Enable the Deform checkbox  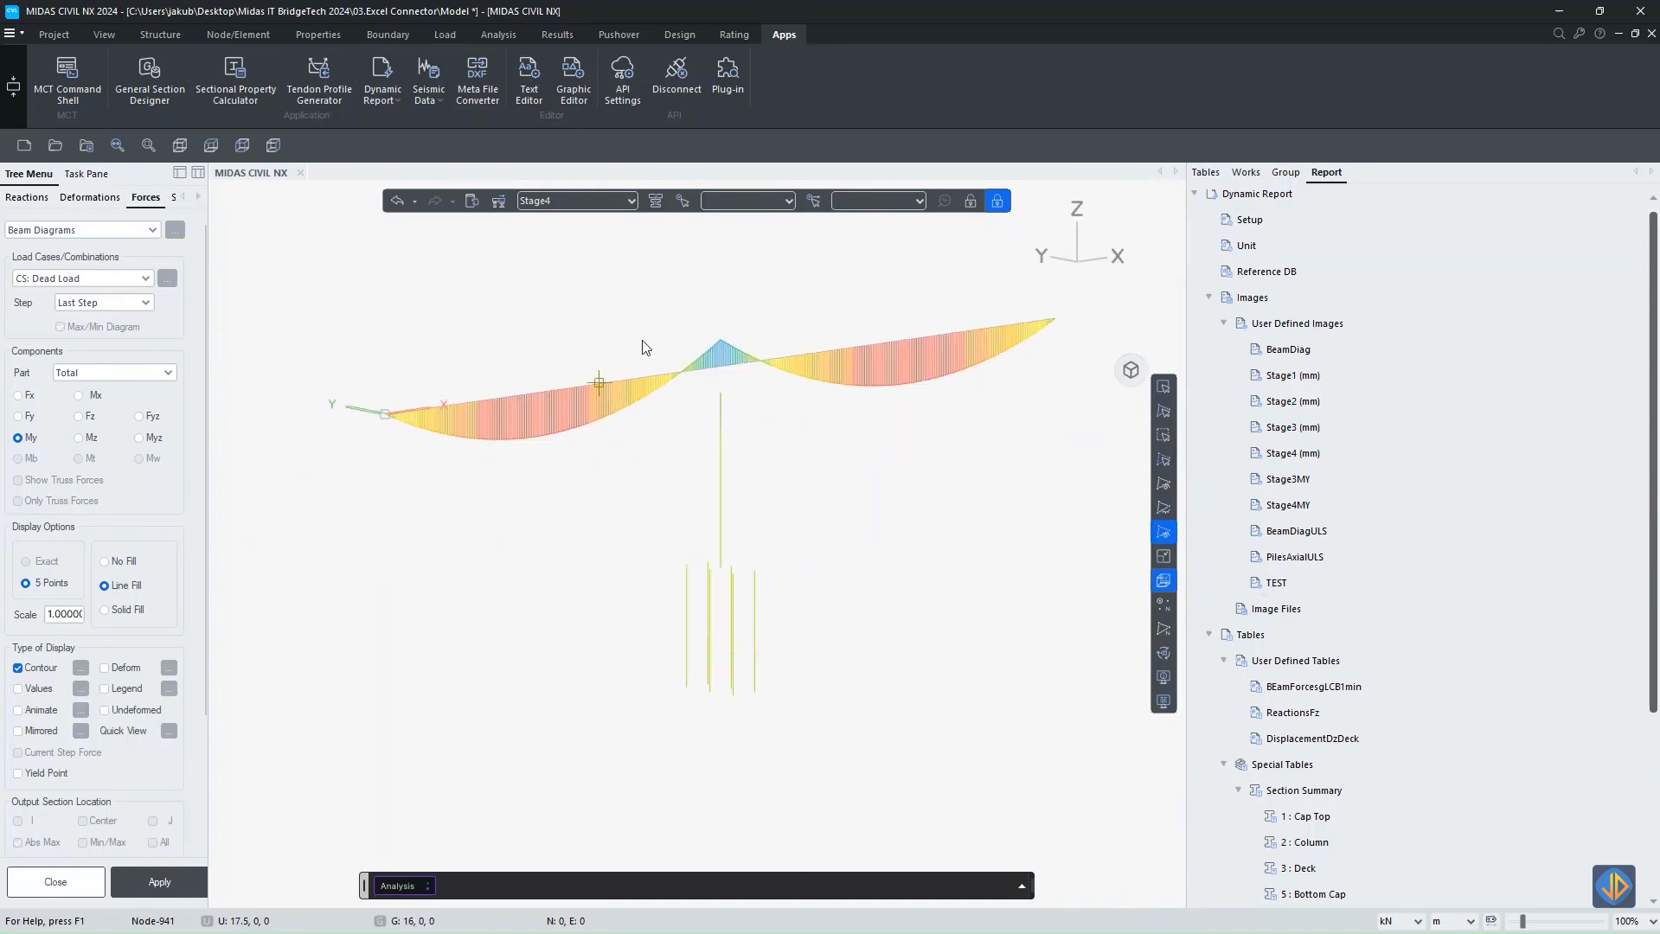coord(104,668)
